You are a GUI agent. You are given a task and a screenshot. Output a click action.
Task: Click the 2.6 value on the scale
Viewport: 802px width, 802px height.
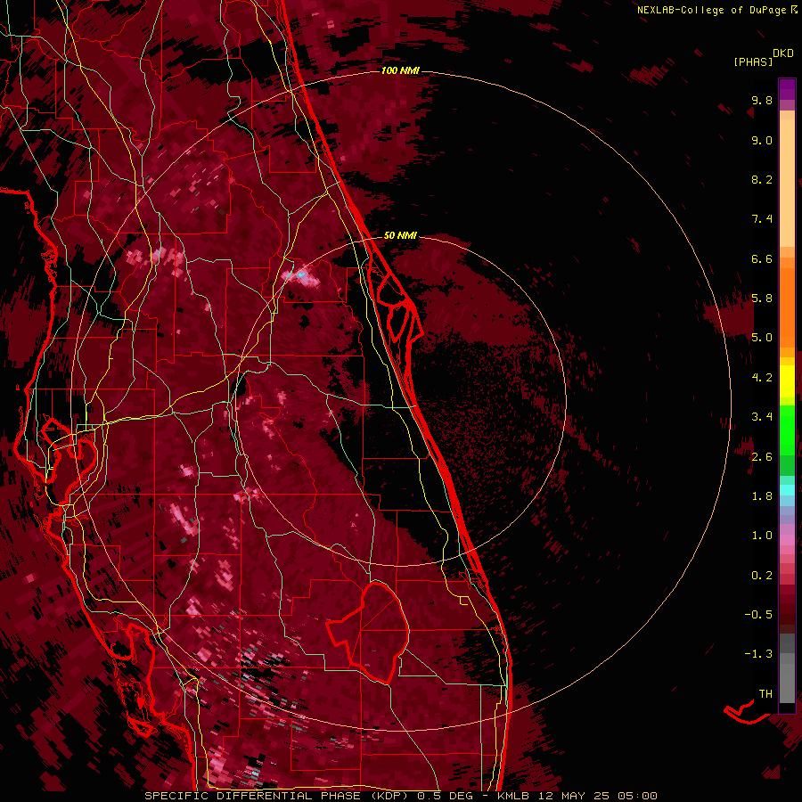click(x=762, y=457)
